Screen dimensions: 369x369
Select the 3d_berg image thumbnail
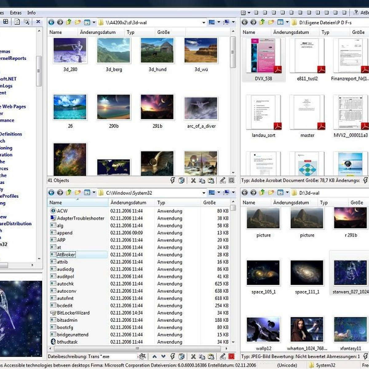(x=114, y=51)
